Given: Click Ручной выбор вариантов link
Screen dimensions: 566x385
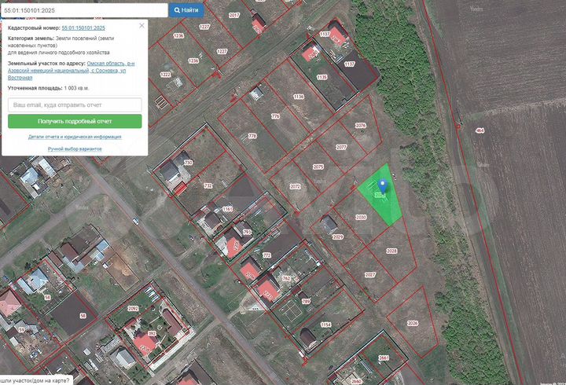Looking at the screenshot, I should pos(75,148).
